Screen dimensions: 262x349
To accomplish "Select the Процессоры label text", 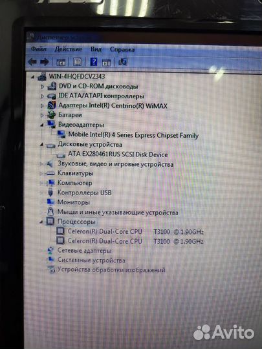I will point(76,222).
